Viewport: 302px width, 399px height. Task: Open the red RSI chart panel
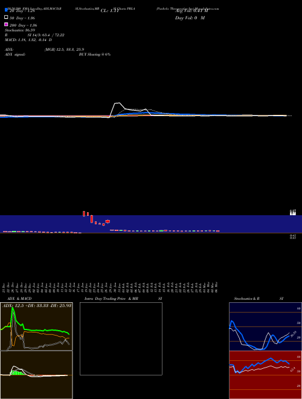coord(265,375)
